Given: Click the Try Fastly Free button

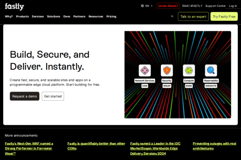Looking at the screenshot, I should [x=224, y=17].
